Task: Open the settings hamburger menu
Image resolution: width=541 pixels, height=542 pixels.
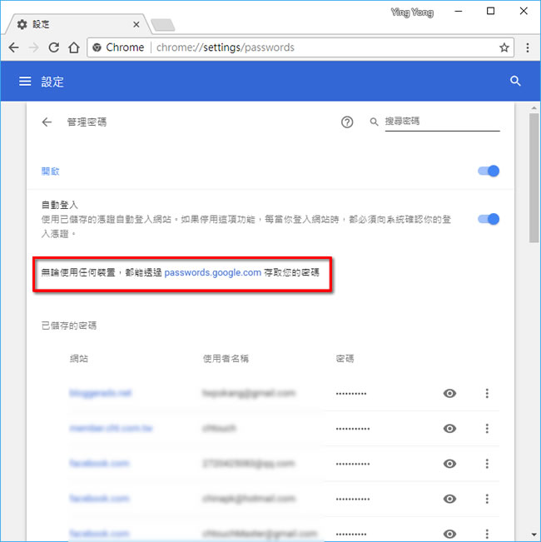Action: (25, 82)
